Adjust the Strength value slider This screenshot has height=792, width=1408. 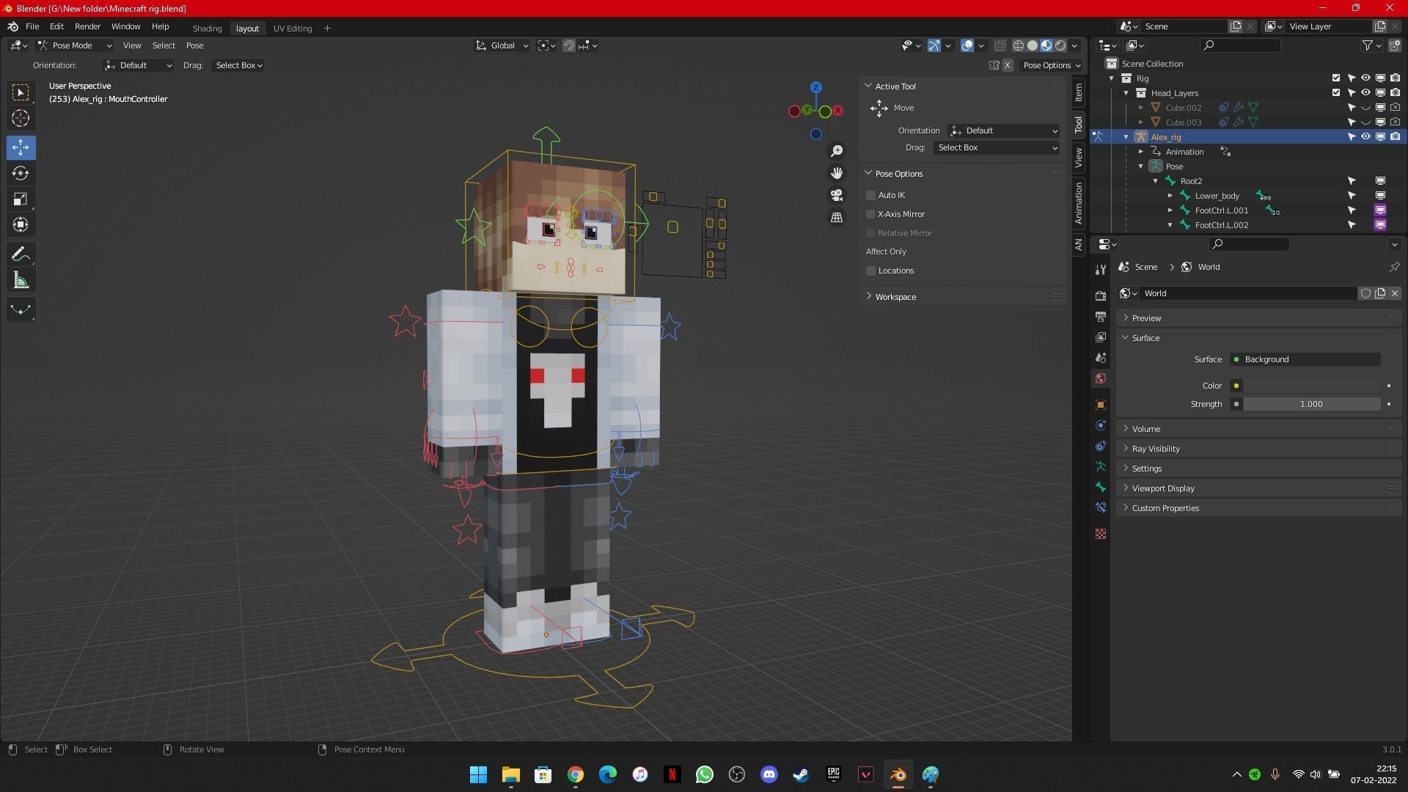click(1311, 404)
